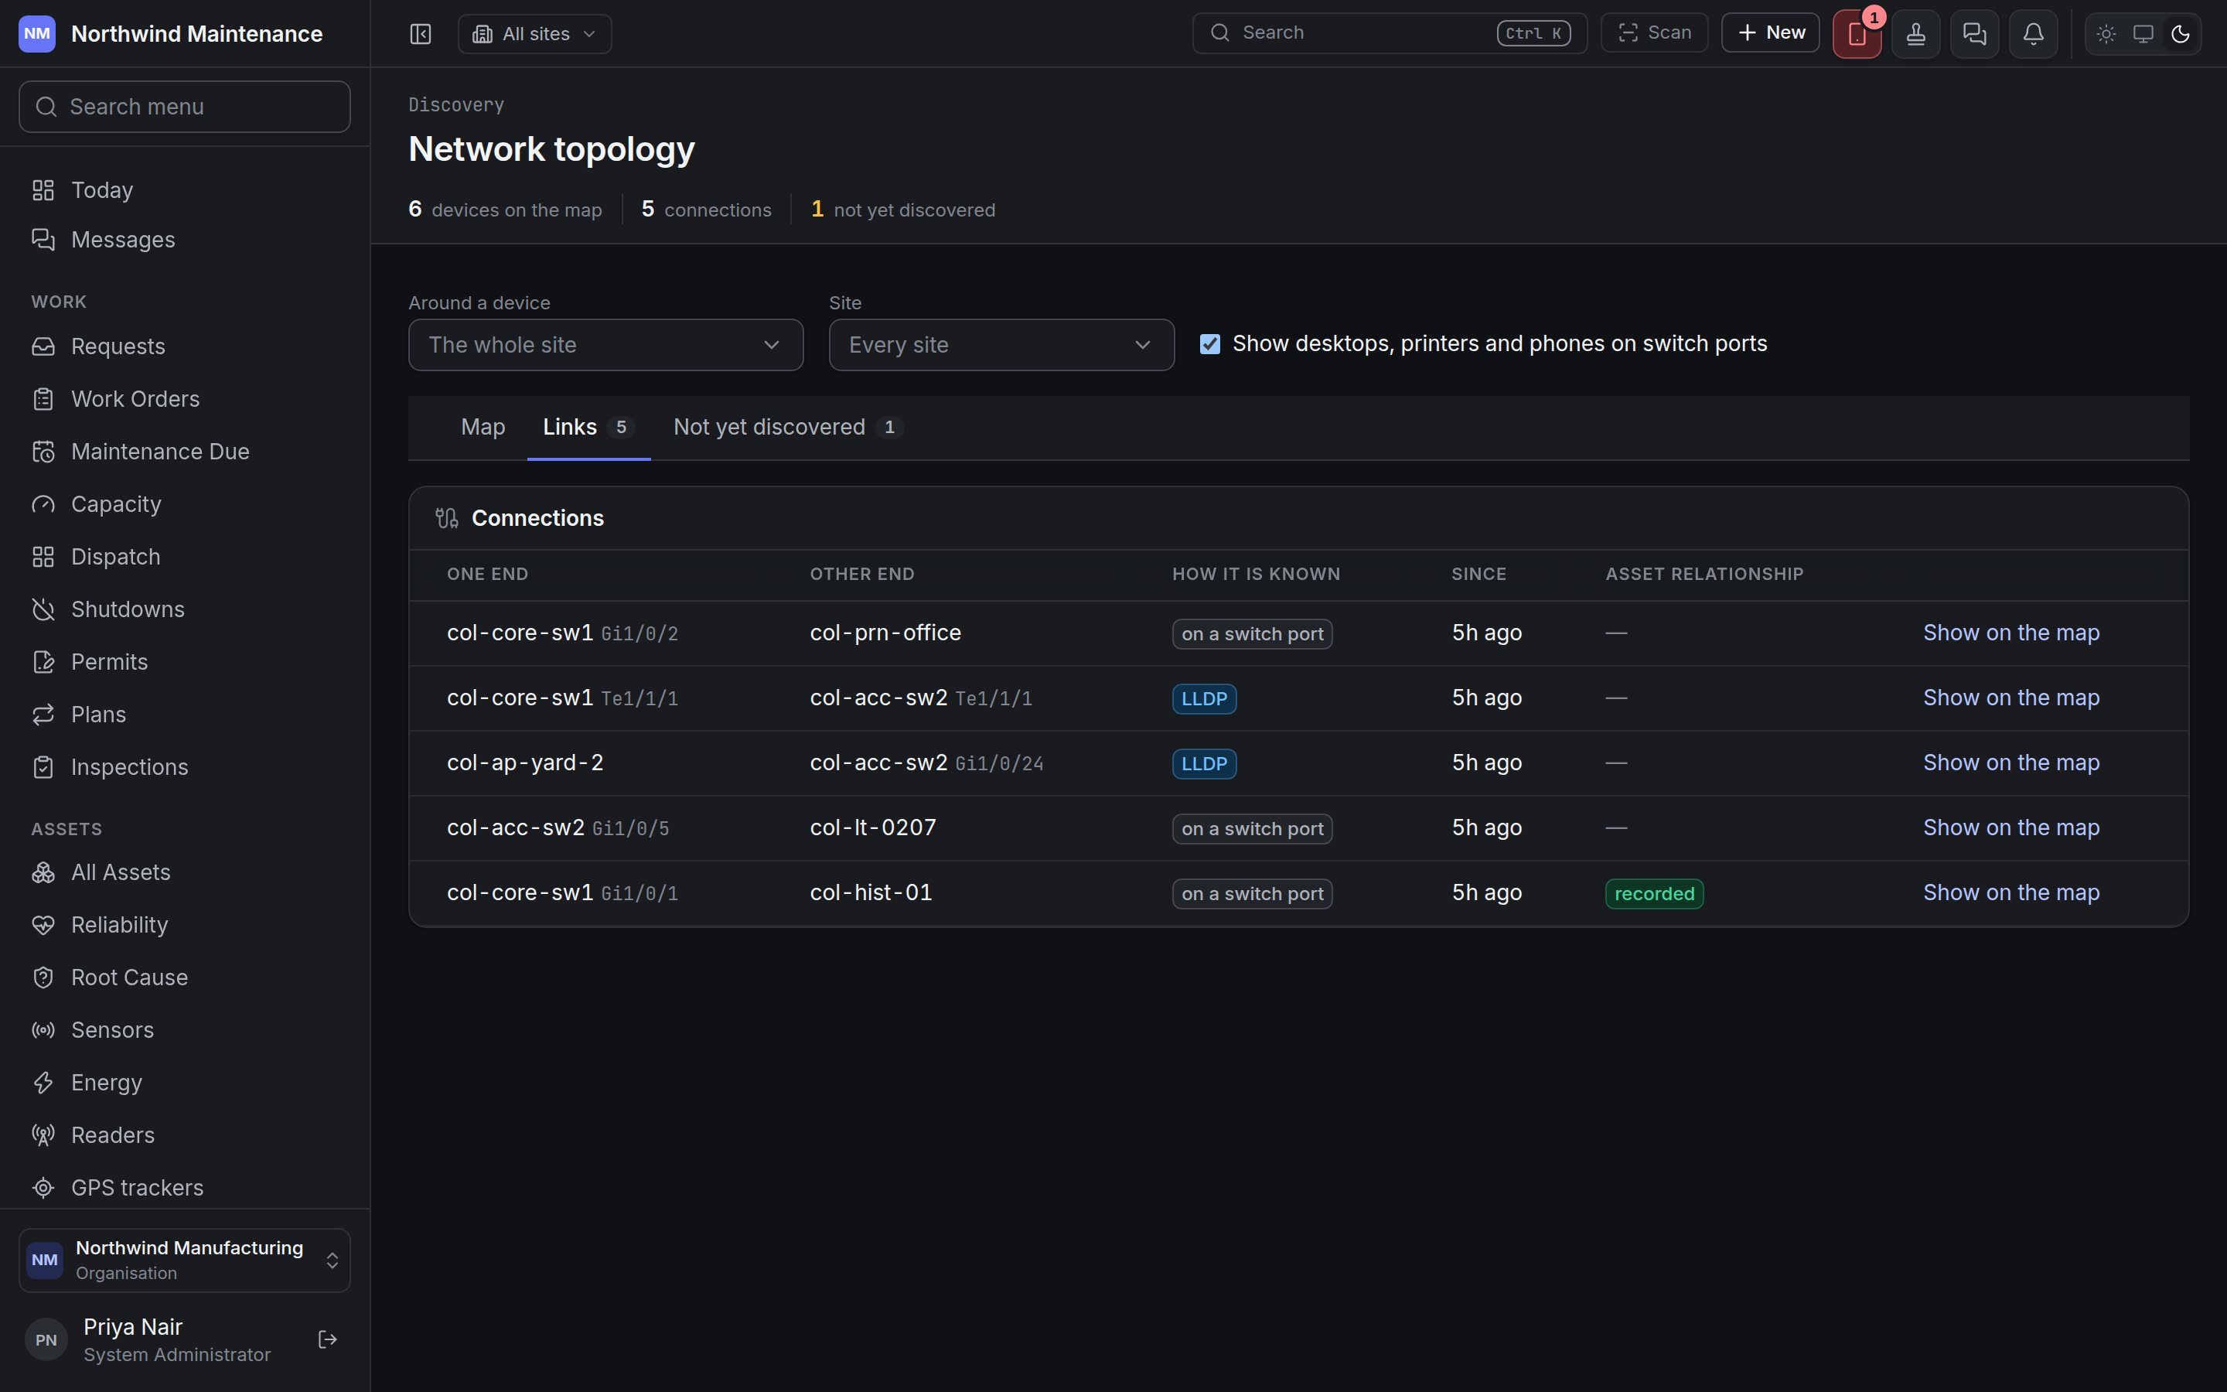
Task: Select system theme monitor icon
Action: click(2143, 34)
